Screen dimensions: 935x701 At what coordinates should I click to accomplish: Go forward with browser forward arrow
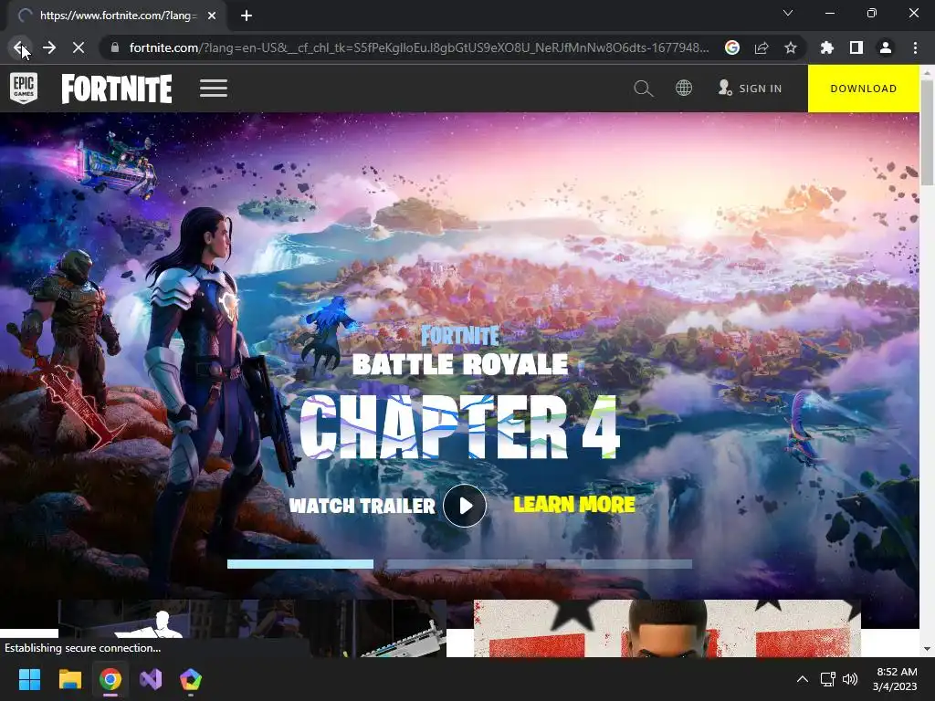(49, 47)
